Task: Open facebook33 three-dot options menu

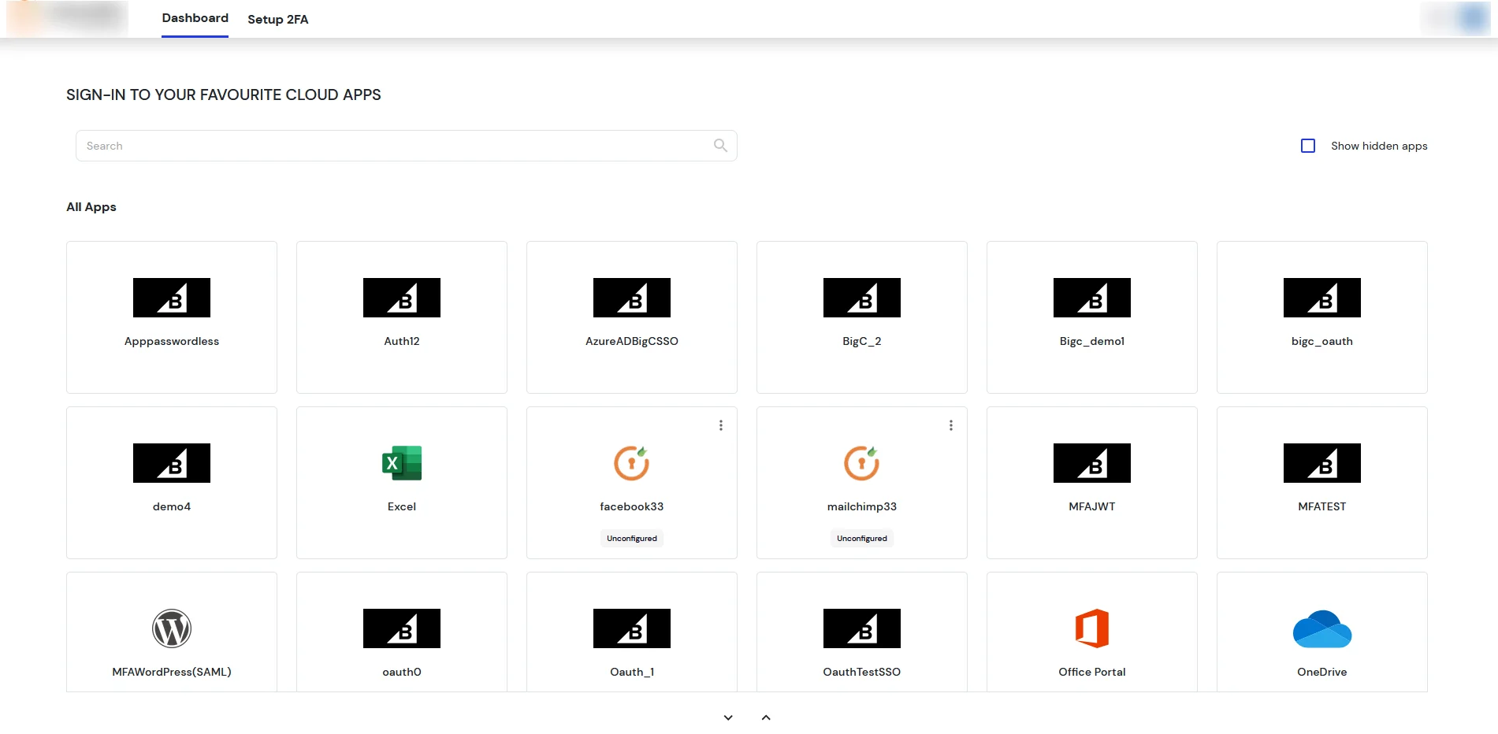Action: pyautogui.click(x=720, y=425)
